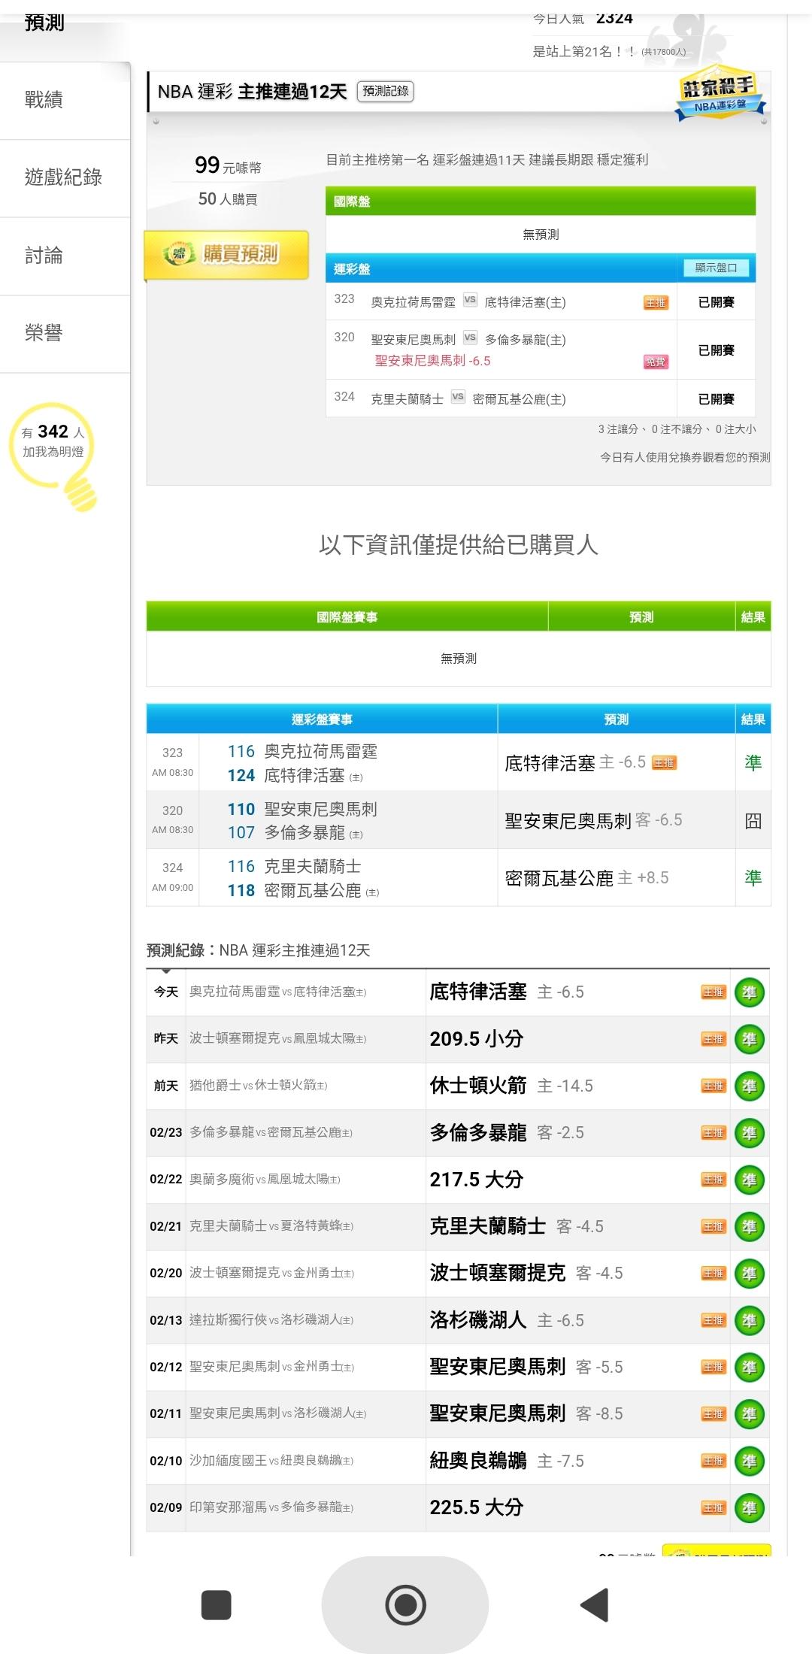Click the 50 人購買 text
This screenshot has height=1654, width=812.
228,199
